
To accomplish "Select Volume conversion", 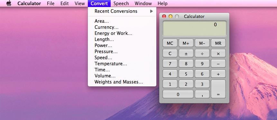I will pos(122,76).
